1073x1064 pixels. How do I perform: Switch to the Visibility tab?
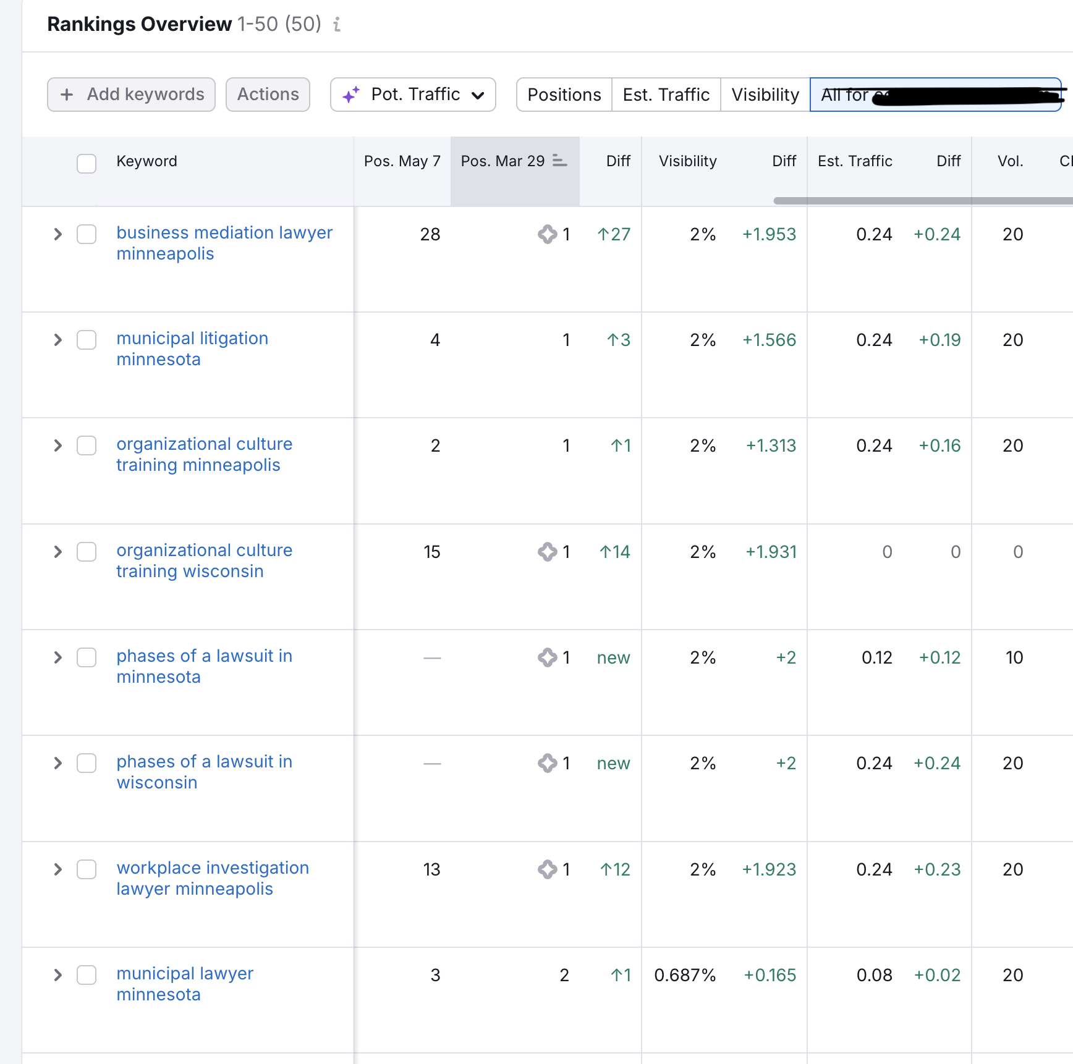(765, 95)
